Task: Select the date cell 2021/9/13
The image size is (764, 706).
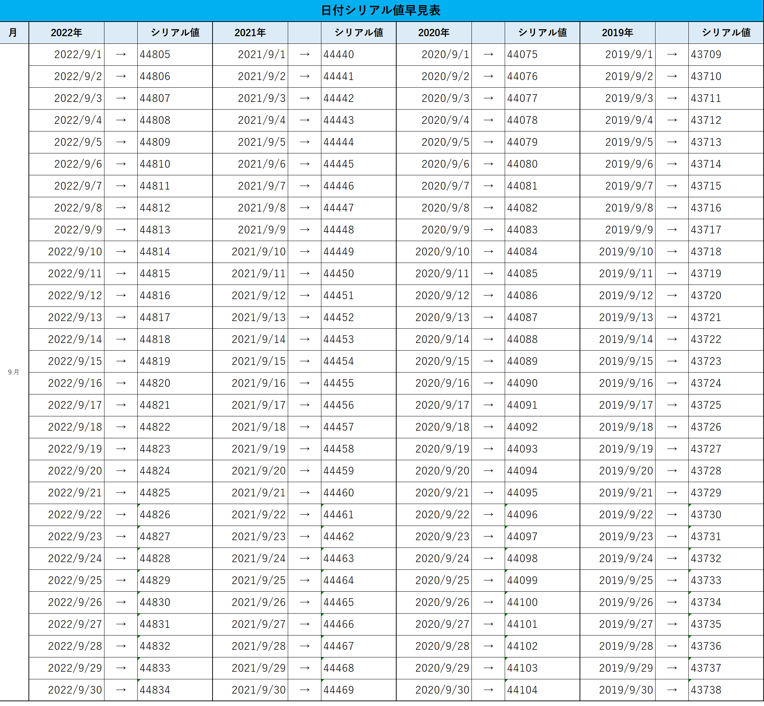Action: [250, 317]
